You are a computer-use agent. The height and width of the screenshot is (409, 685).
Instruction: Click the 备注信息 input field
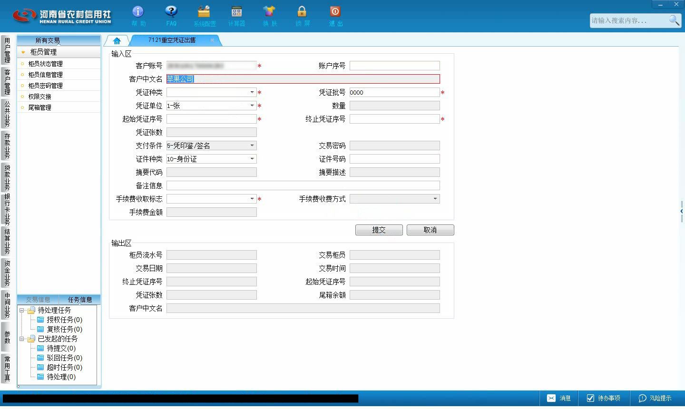303,185
